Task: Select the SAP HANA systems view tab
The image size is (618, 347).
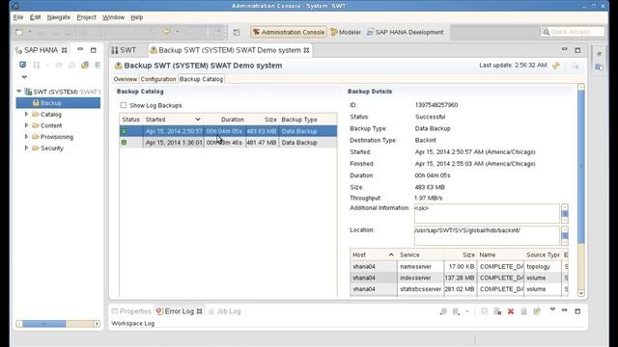Action: pos(41,50)
